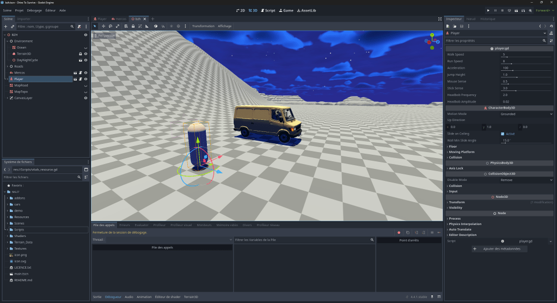Click the Acceleration slider
Viewport: 557px width, 303px height.
click(x=527, y=70)
